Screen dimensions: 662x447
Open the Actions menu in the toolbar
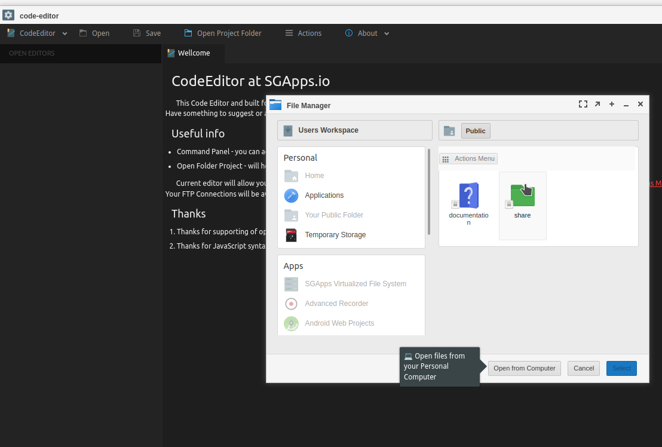coord(304,33)
